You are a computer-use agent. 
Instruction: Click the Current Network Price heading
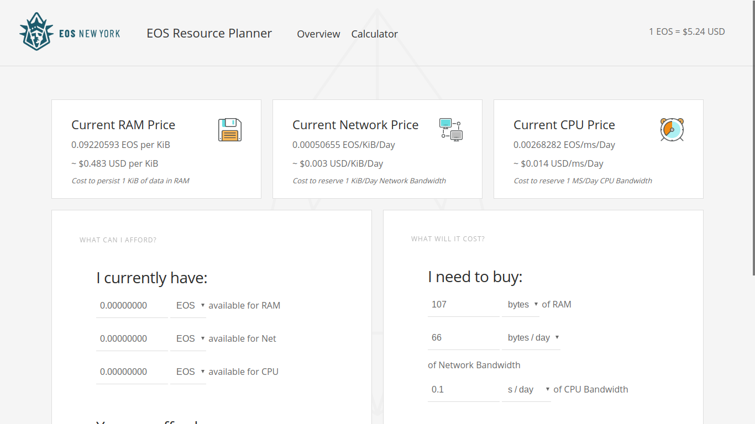(355, 125)
